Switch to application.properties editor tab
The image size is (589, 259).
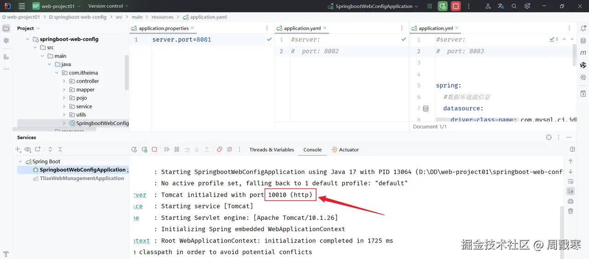point(163,28)
